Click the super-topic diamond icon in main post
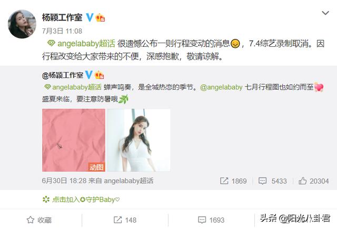The image size is (337, 229). click(x=52, y=44)
